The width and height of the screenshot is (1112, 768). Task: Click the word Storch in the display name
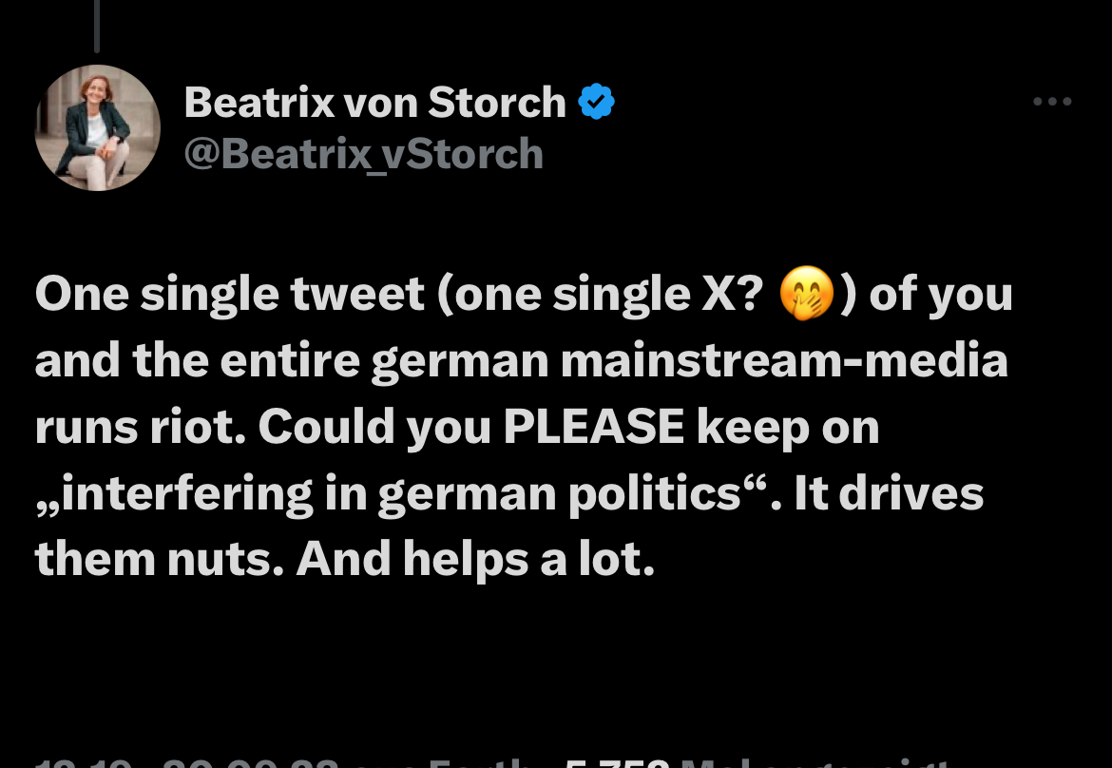click(x=497, y=102)
